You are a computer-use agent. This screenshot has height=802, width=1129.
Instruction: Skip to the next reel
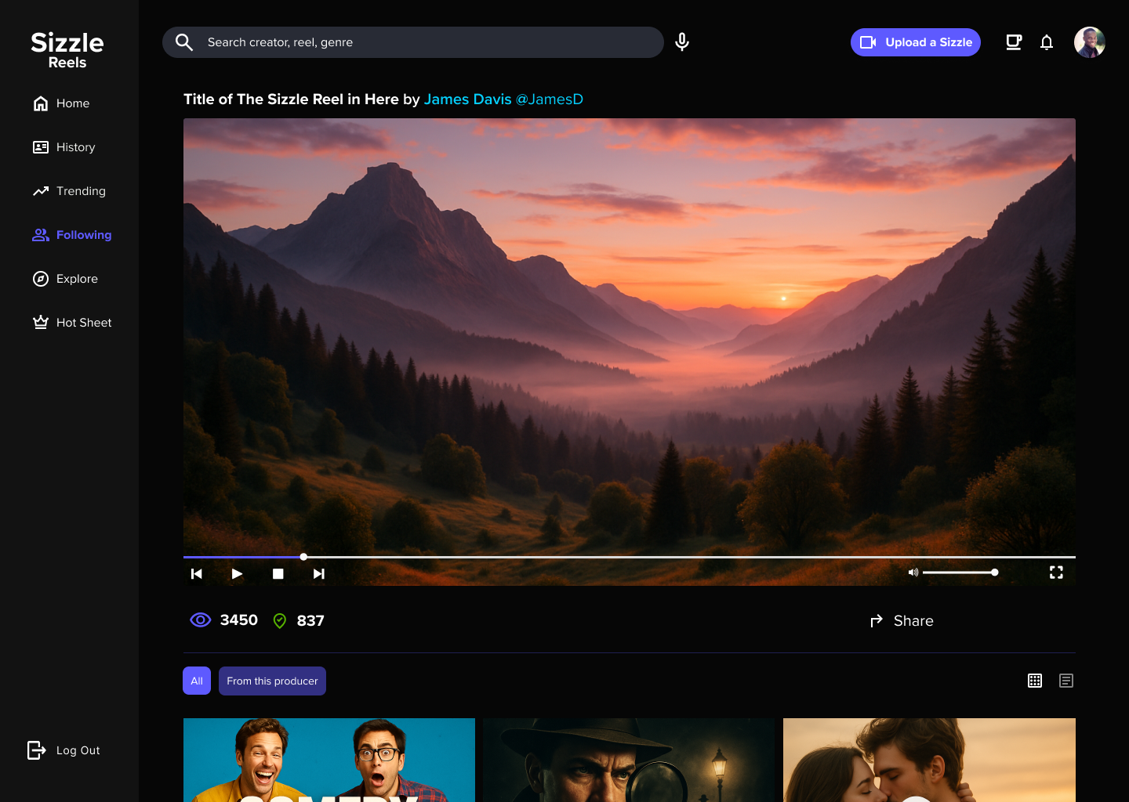(x=318, y=573)
